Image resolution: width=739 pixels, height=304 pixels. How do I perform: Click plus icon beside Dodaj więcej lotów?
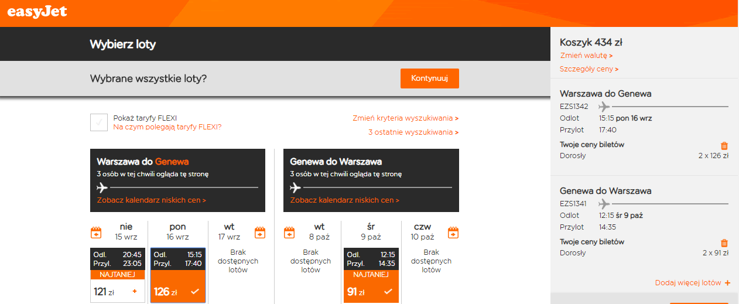[728, 283]
